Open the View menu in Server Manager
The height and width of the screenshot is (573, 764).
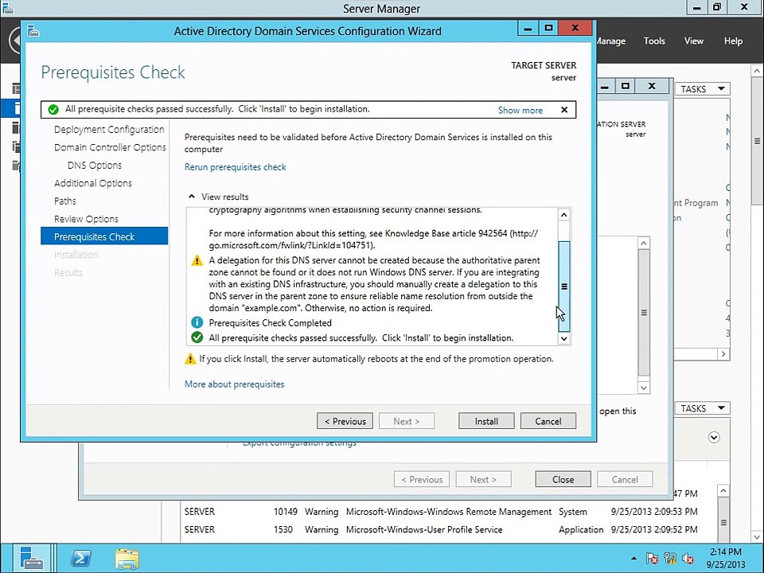click(693, 41)
